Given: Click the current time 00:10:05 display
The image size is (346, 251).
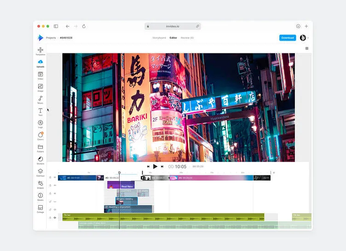Looking at the screenshot, I should [177, 167].
